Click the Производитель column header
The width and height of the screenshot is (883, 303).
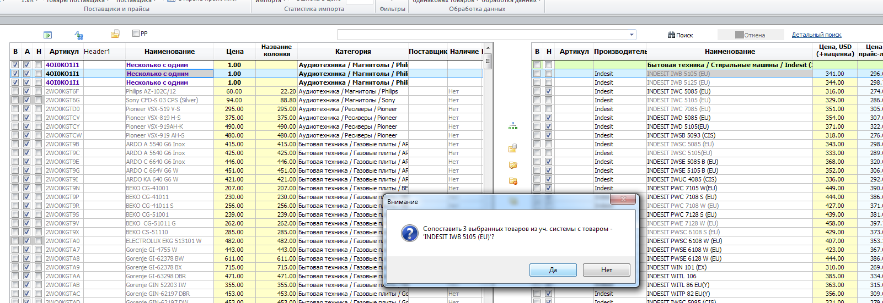(620, 51)
